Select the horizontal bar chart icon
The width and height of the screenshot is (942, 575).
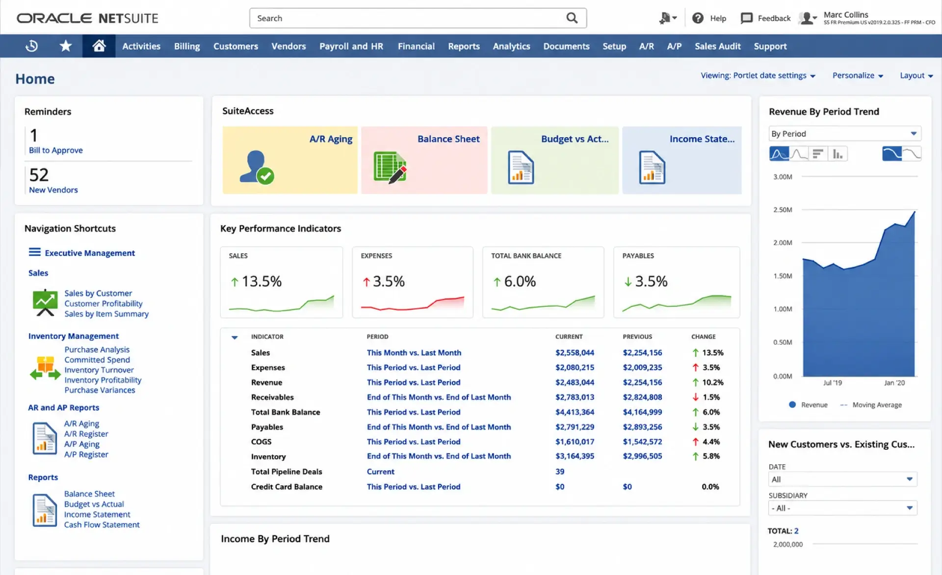[817, 154]
